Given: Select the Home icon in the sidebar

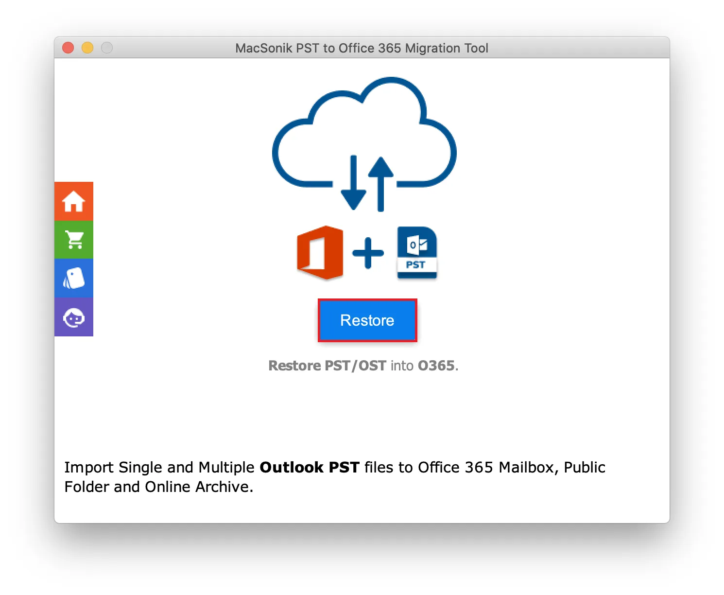Looking at the screenshot, I should point(74,200).
